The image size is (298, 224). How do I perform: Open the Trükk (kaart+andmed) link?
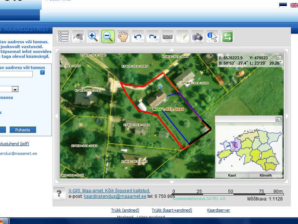(172, 210)
